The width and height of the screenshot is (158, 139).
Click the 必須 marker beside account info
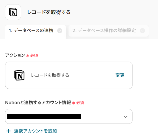pos(80,103)
